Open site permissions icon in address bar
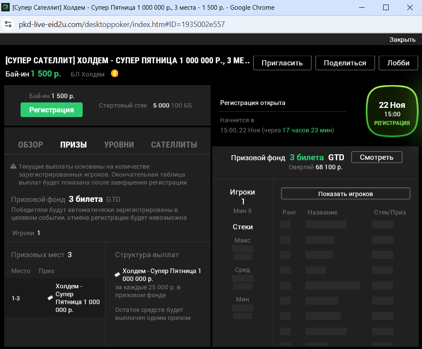This screenshot has width=422, height=349. pos(8,24)
